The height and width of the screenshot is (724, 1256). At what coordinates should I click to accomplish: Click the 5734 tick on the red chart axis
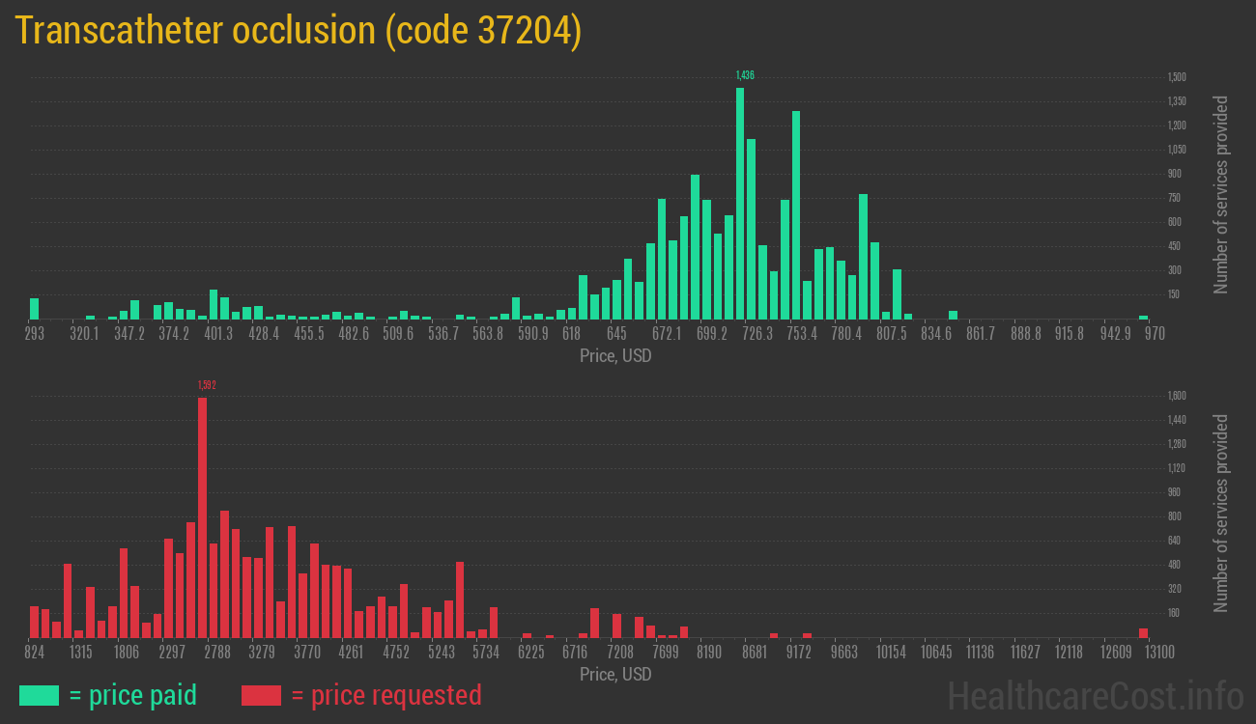486,652
